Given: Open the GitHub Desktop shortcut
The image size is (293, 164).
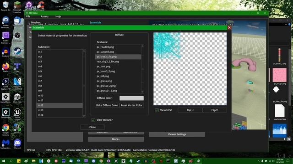Looking at the screenshot, I should tap(29, 5).
